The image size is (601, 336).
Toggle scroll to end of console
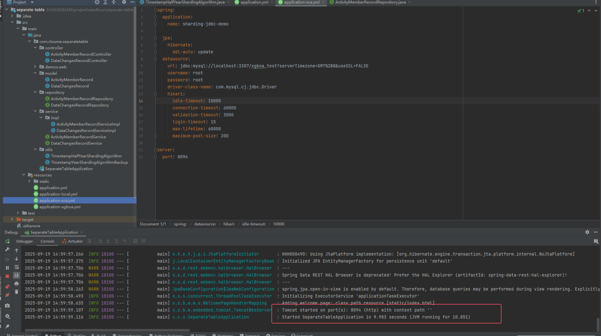[x=17, y=275]
